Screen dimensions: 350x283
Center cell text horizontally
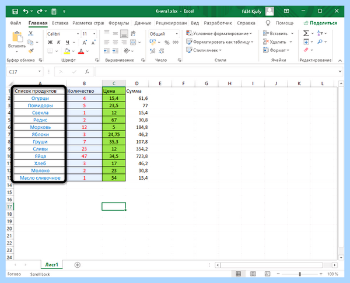(116, 42)
